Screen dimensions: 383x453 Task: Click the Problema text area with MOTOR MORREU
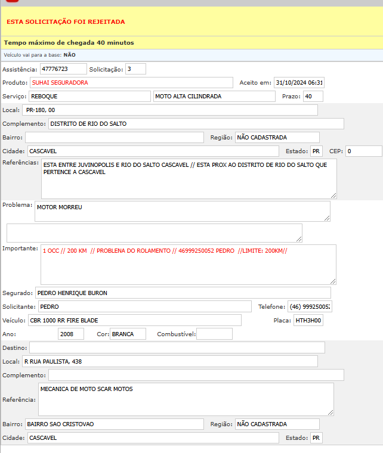(182, 211)
